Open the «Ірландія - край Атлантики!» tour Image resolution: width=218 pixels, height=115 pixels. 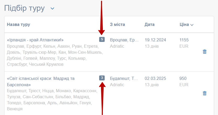click(x=35, y=40)
